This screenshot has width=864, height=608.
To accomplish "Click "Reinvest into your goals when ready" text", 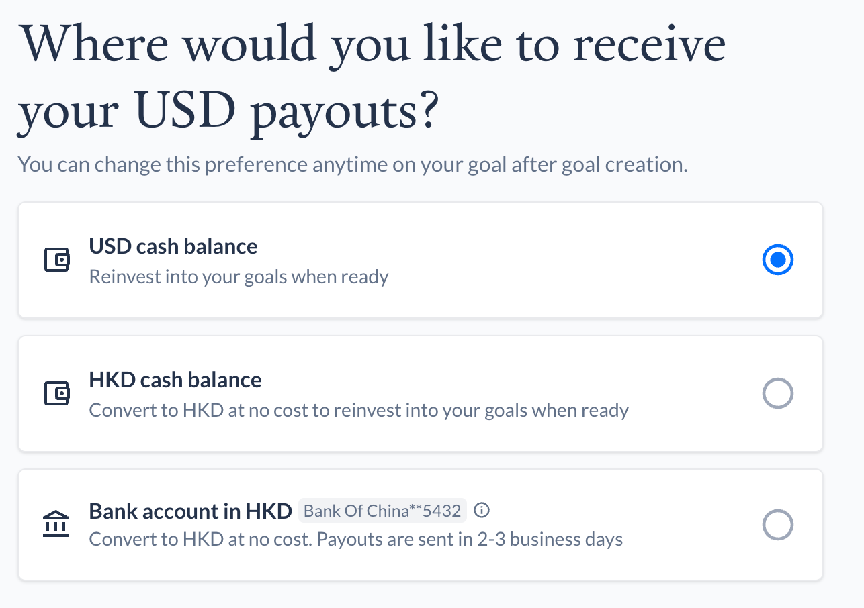I will (x=239, y=276).
